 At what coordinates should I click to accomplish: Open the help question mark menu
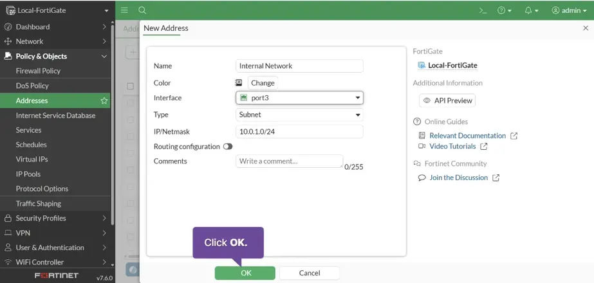click(x=504, y=10)
